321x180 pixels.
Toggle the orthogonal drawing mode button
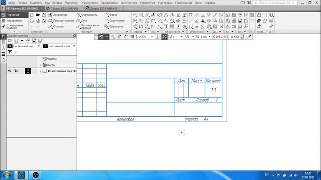coord(157,37)
